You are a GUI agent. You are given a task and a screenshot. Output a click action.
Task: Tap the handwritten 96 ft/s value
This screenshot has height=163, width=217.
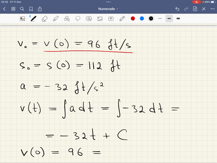[x=109, y=45]
